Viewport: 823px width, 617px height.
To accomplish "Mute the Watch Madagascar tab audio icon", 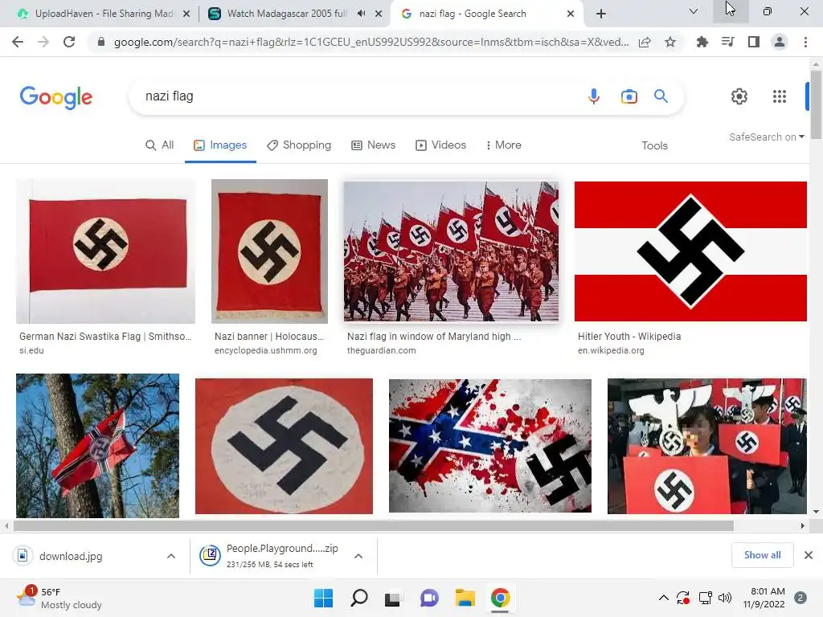I will (x=361, y=14).
